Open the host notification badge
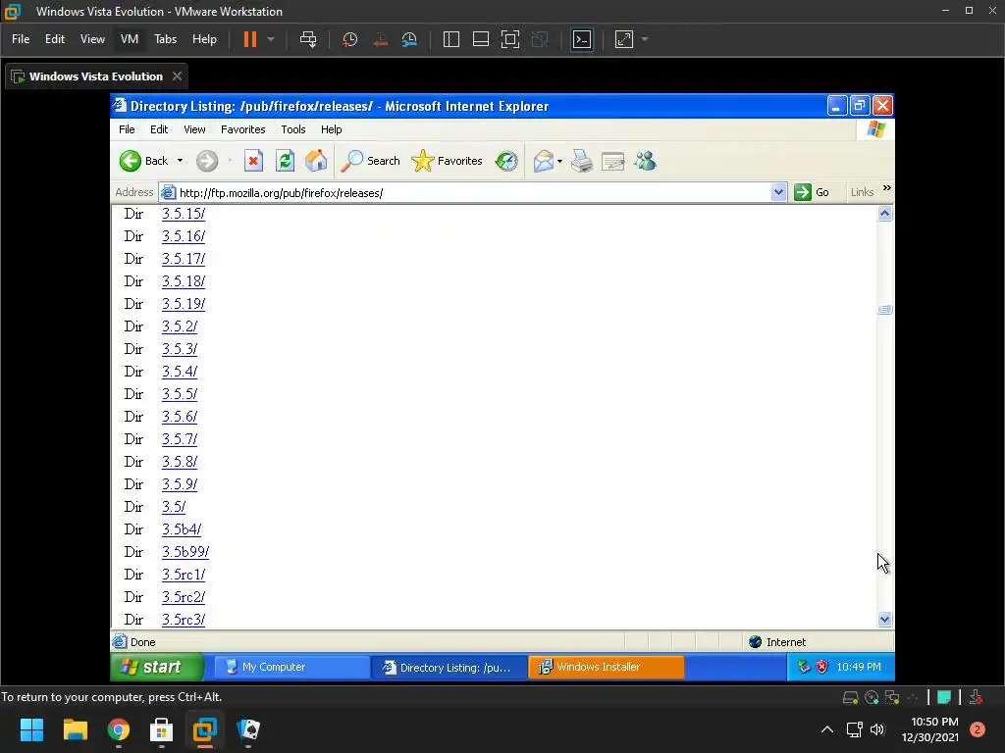 coord(978,729)
